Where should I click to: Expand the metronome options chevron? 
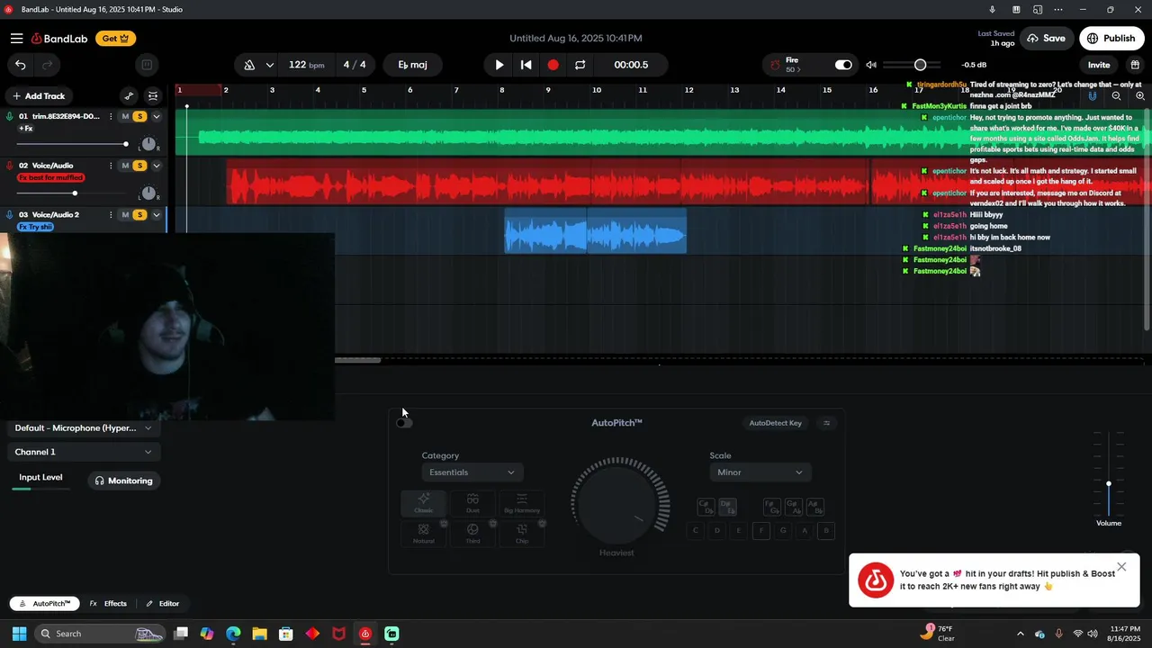point(269,65)
